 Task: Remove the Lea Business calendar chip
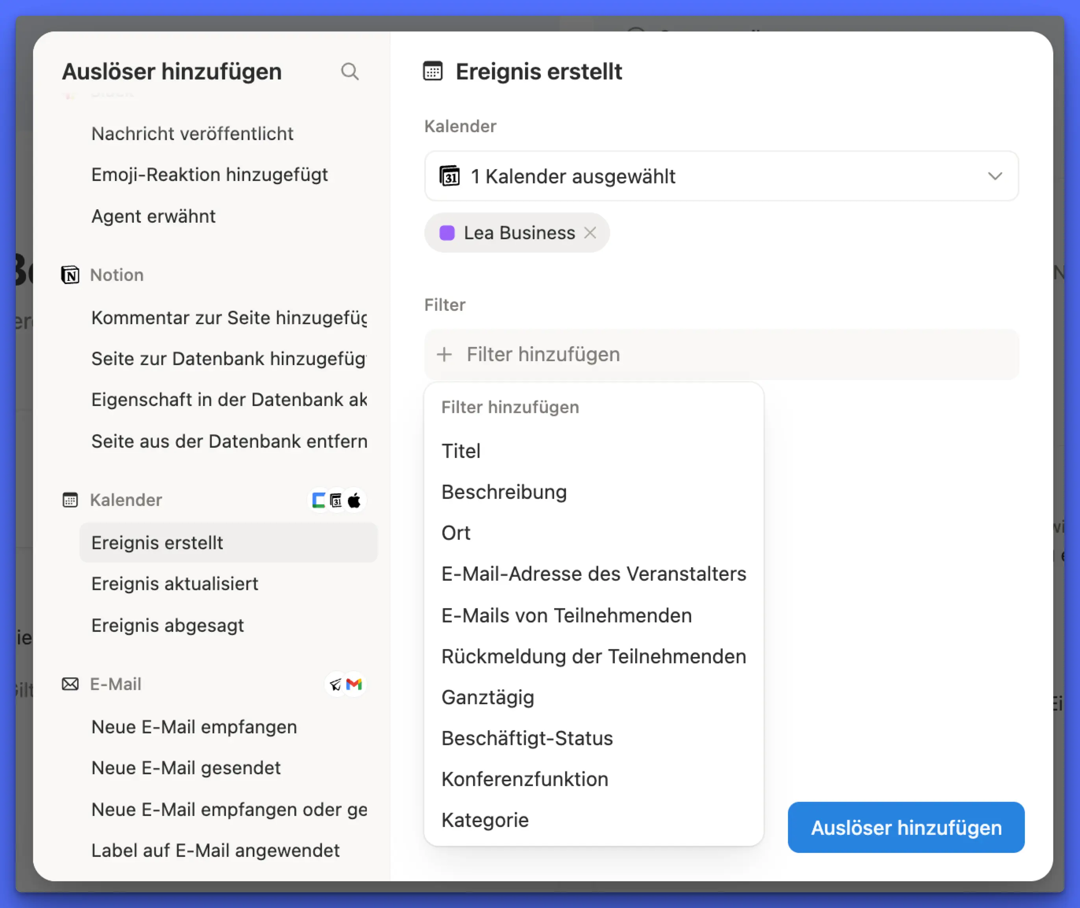tap(590, 233)
